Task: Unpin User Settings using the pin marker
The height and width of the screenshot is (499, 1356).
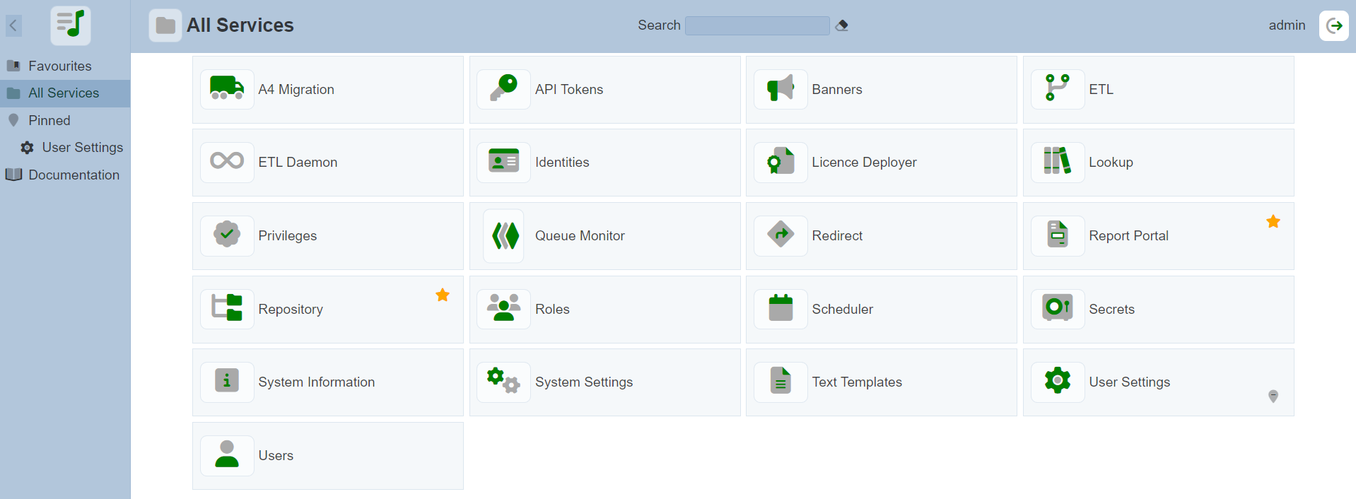Action: (1273, 397)
